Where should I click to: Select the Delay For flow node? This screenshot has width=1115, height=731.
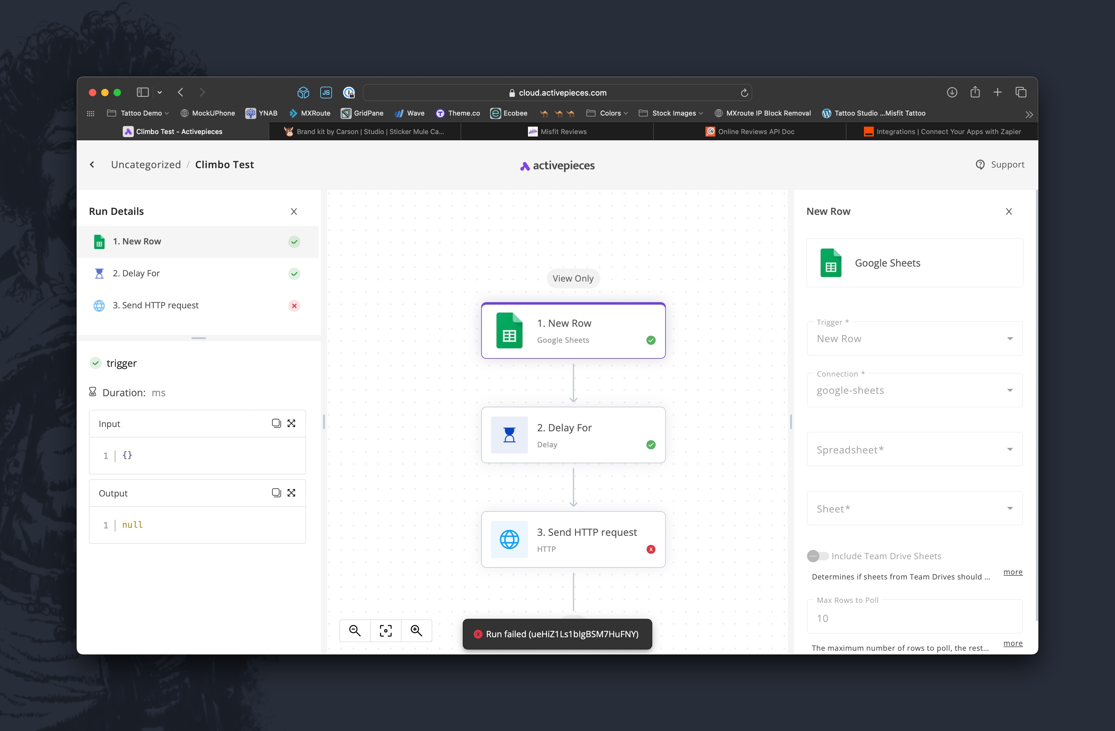point(573,435)
